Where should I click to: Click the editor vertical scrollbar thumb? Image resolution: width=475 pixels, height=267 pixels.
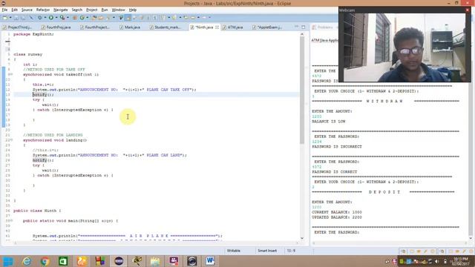pos(302,90)
